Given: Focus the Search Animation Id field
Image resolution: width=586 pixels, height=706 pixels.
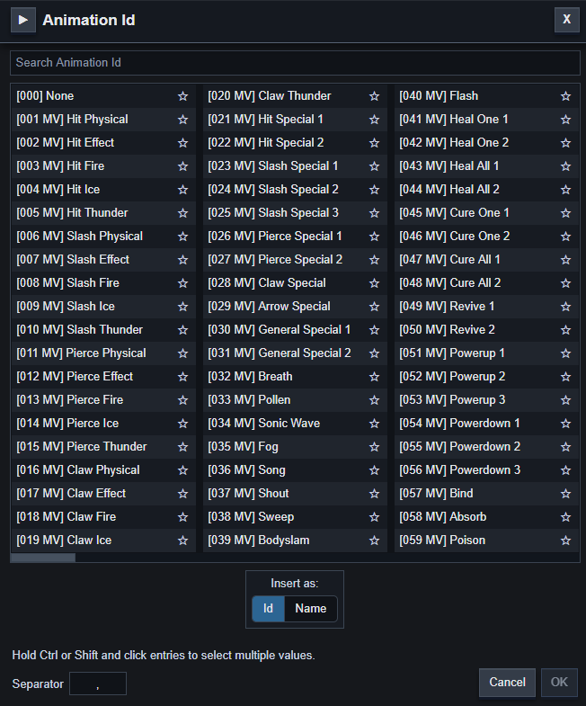Looking at the screenshot, I should (x=295, y=63).
